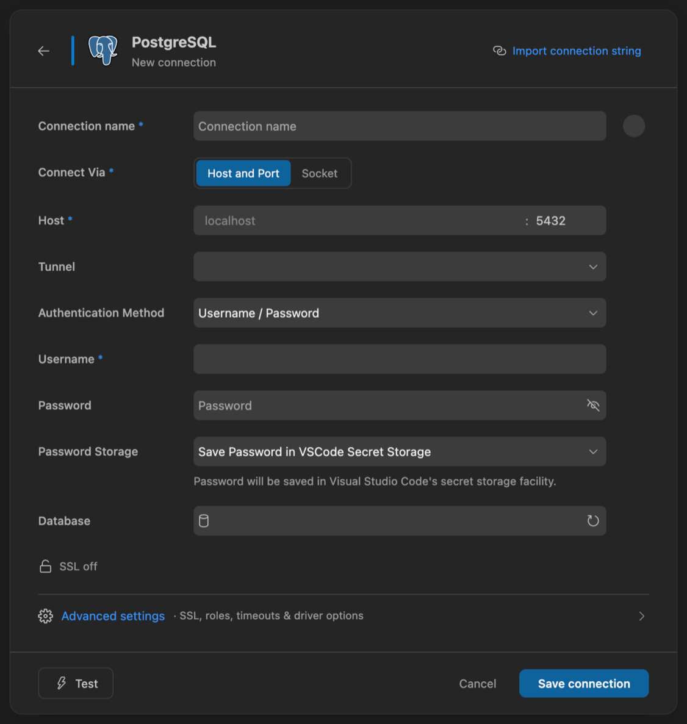Toggle password visibility eye icon
Viewport: 687px width, 724px height.
tap(593, 406)
